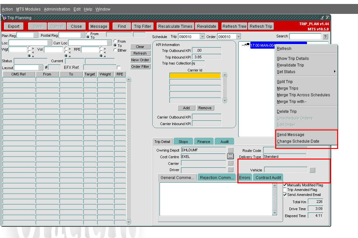
Task: Open the Errors tab
Action: (x=244, y=177)
